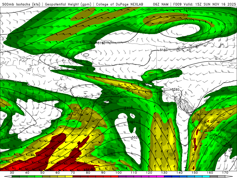This screenshot has width=237, height=178.
Task: Click the 70 value on the color scale
Action: (73, 173)
